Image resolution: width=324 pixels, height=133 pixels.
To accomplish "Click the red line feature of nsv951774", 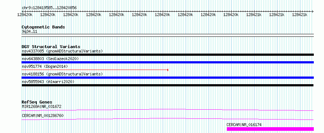I will coord(95,70).
